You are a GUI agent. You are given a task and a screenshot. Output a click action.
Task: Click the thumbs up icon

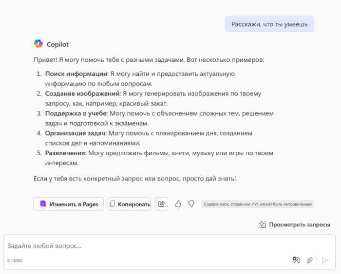coord(178,204)
